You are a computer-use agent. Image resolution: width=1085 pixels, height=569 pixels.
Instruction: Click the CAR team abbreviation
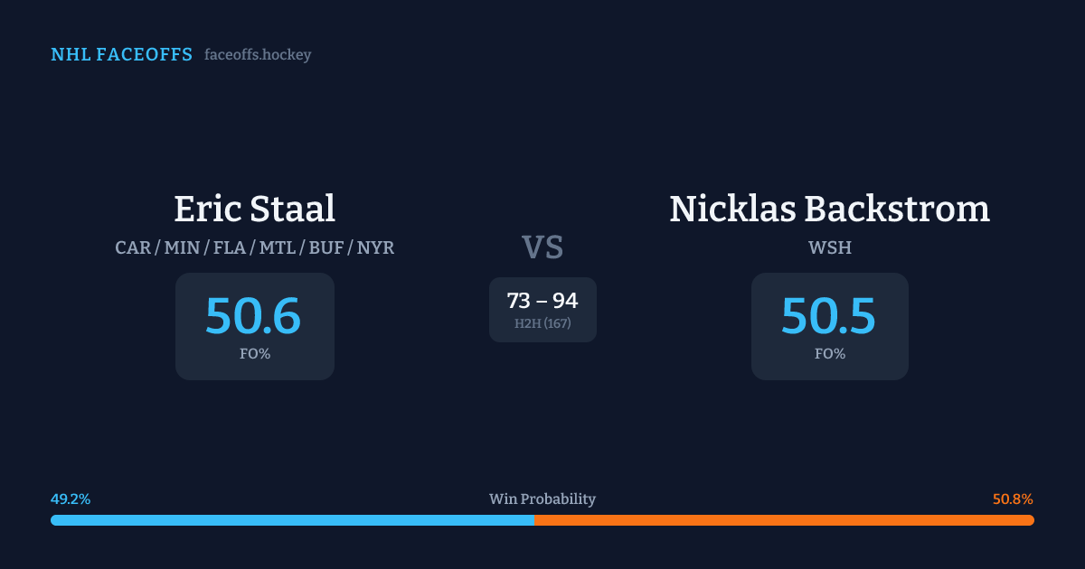click(x=133, y=247)
